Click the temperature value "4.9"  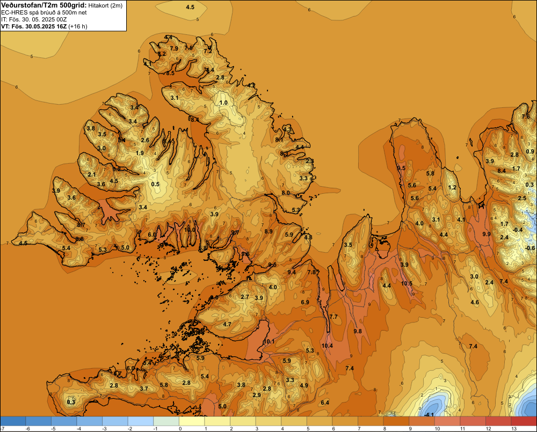304,385
